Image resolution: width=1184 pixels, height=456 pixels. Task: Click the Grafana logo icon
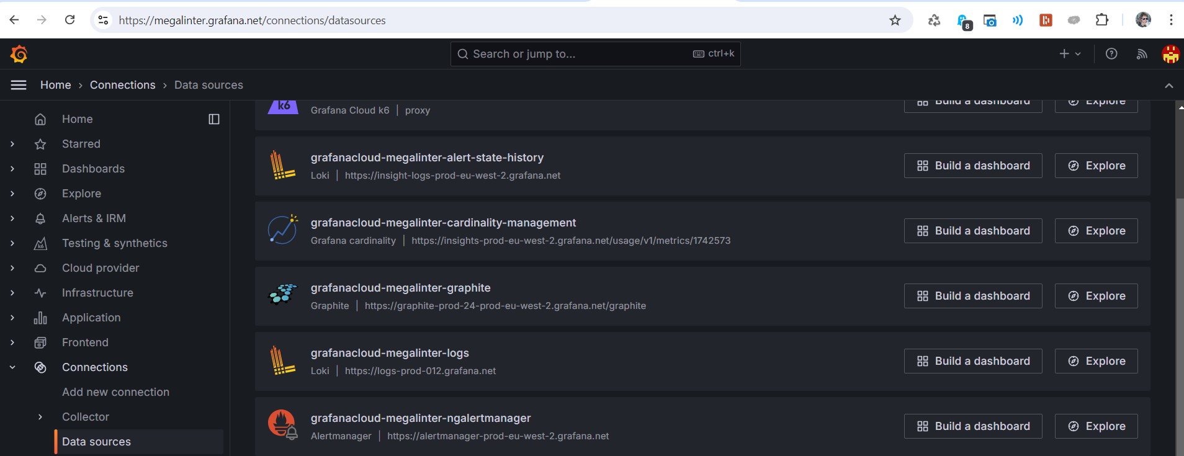19,55
